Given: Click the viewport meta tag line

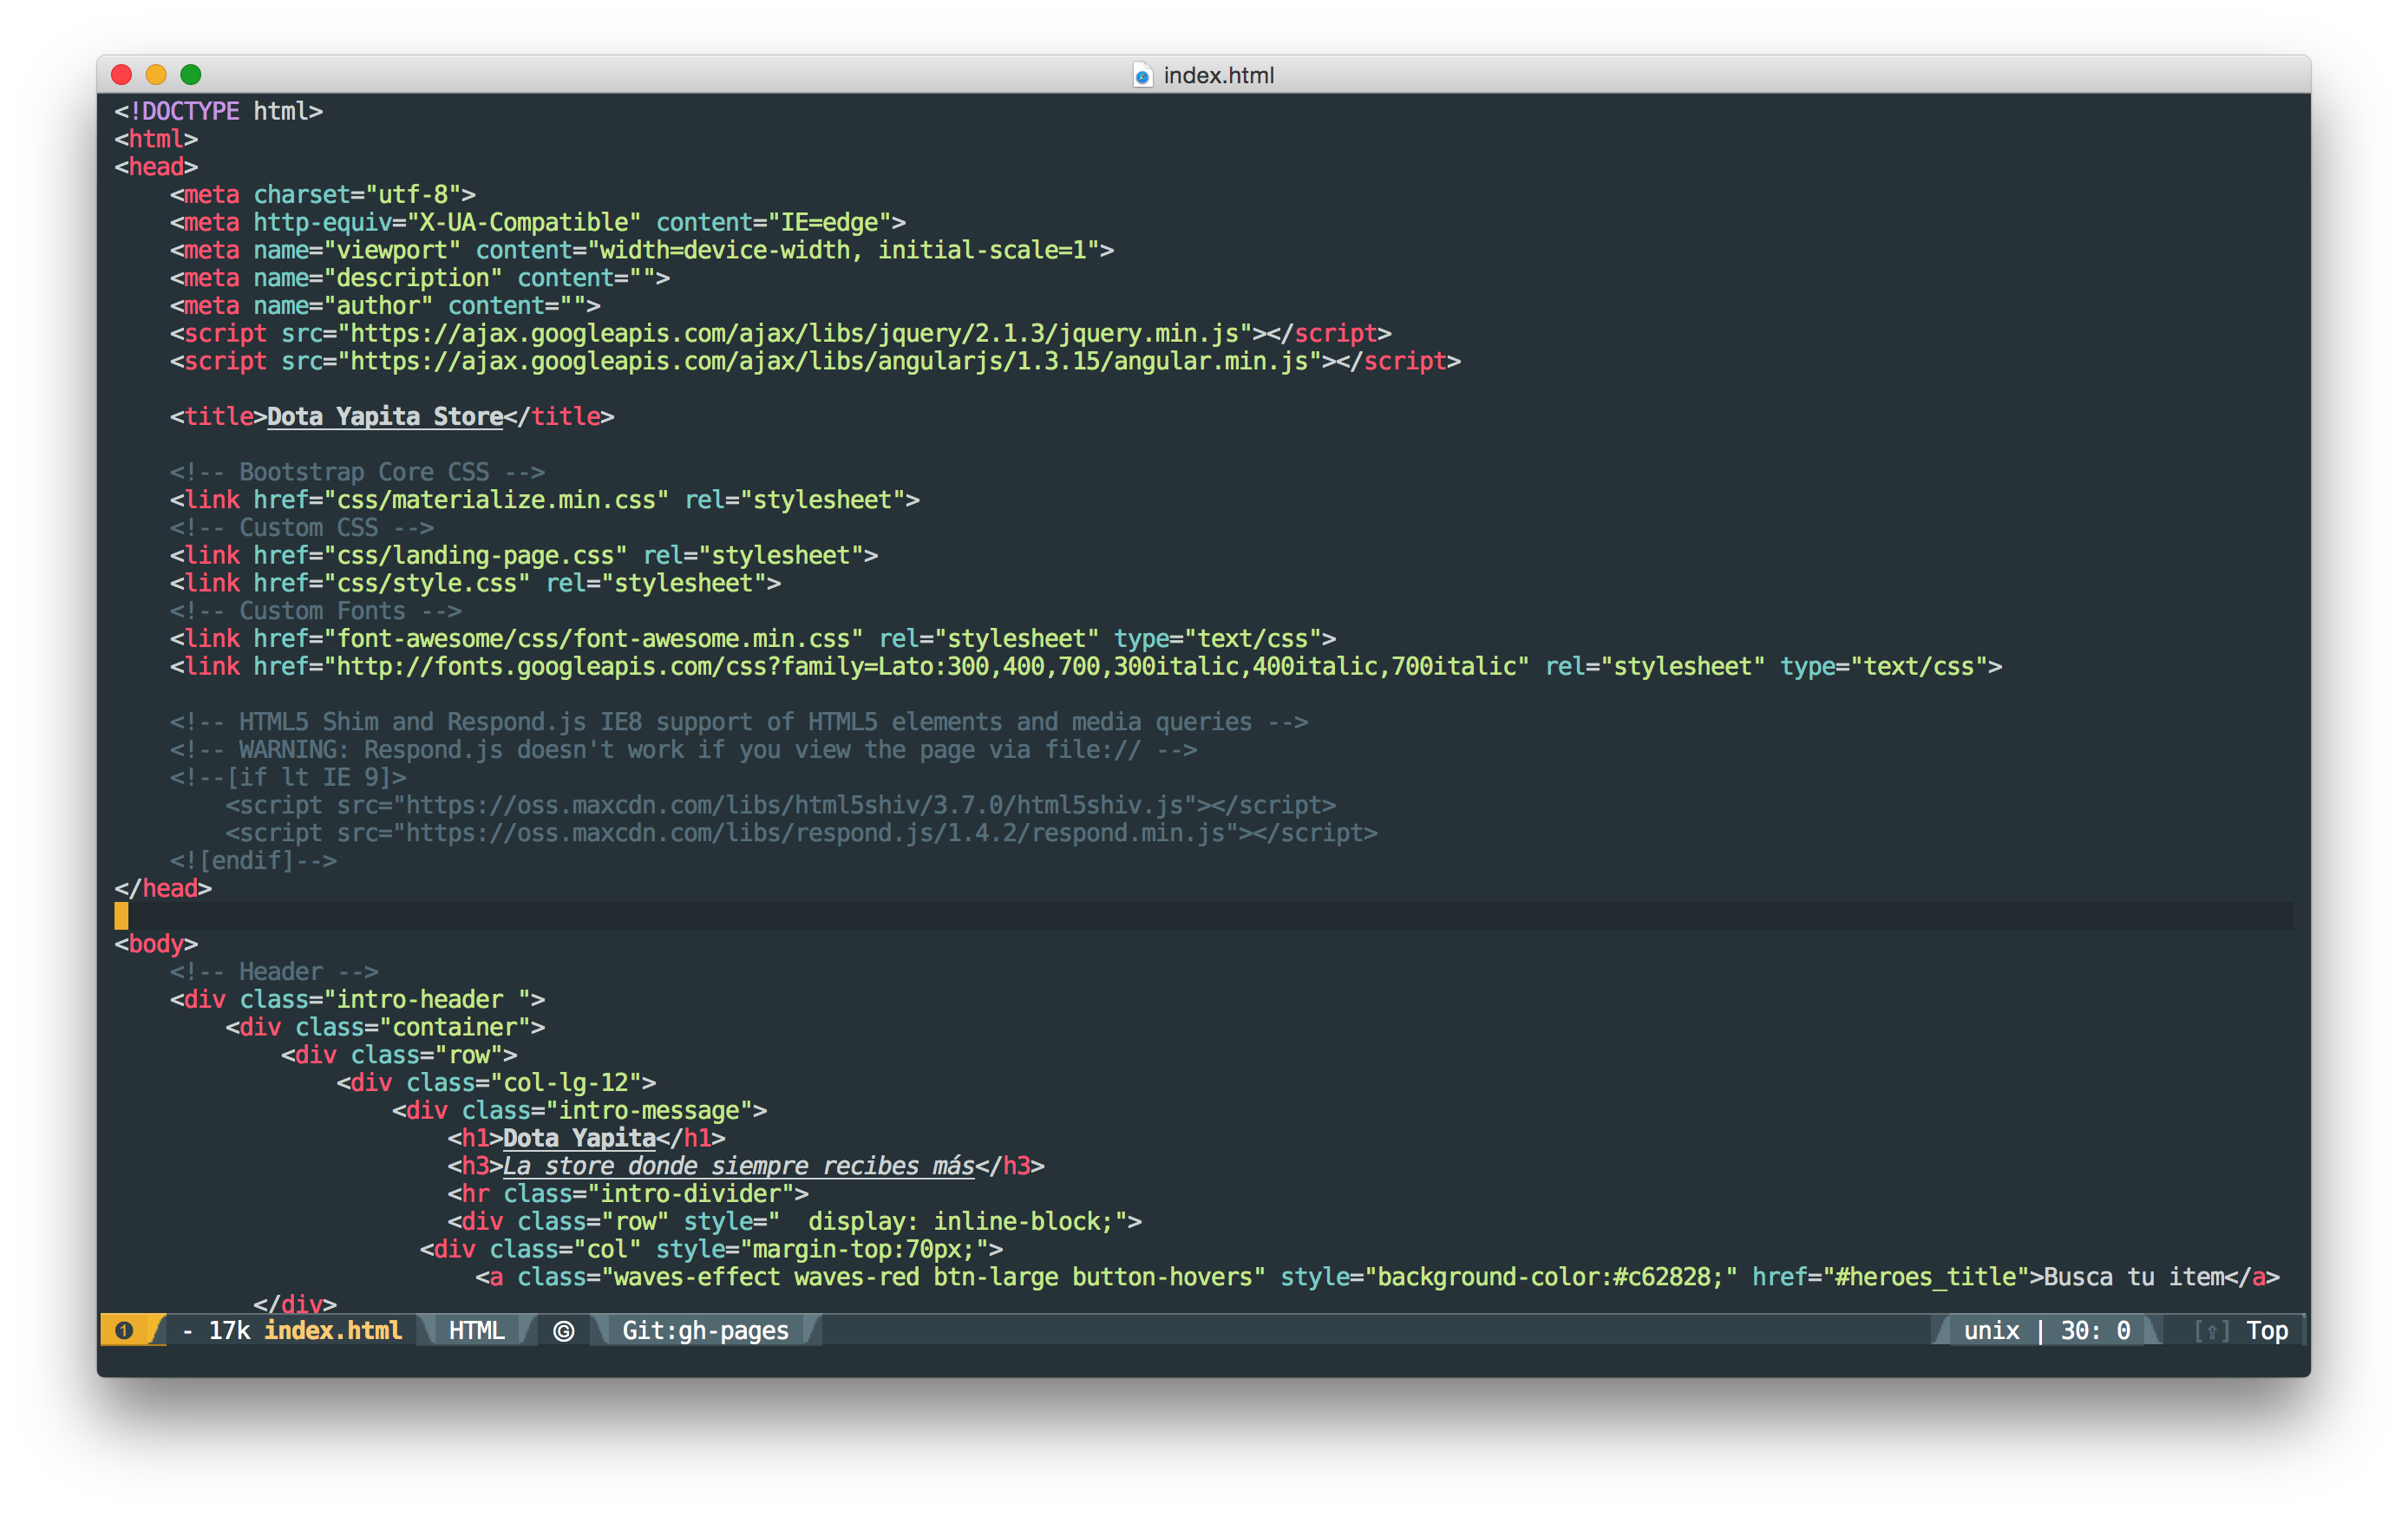Looking at the screenshot, I should (641, 250).
